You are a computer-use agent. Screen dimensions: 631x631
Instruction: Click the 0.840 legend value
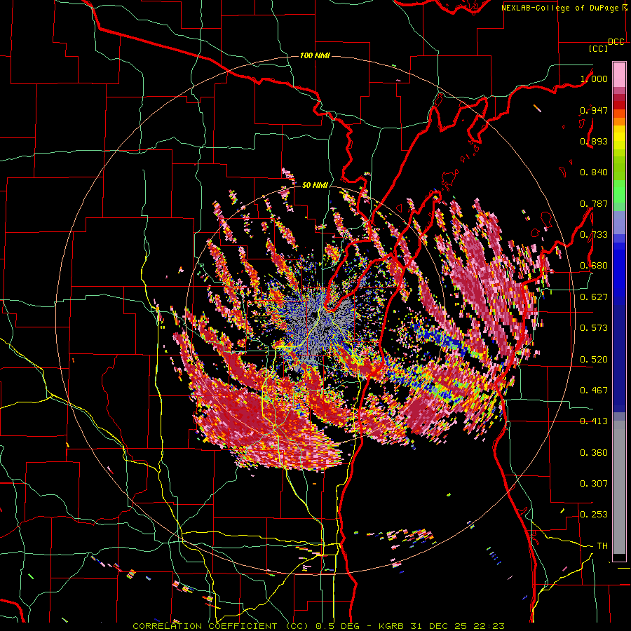click(594, 172)
